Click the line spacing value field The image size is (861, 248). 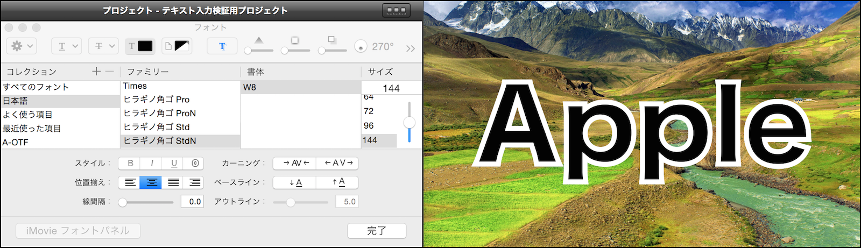(x=192, y=202)
